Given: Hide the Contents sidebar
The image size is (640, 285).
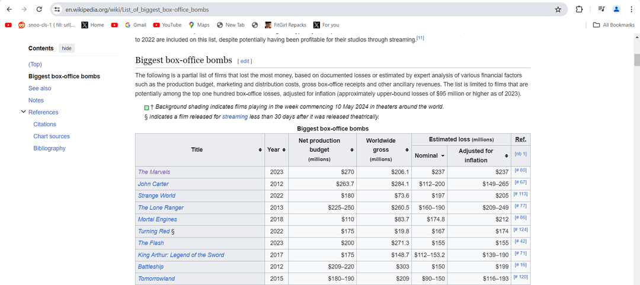Looking at the screenshot, I should click(66, 48).
